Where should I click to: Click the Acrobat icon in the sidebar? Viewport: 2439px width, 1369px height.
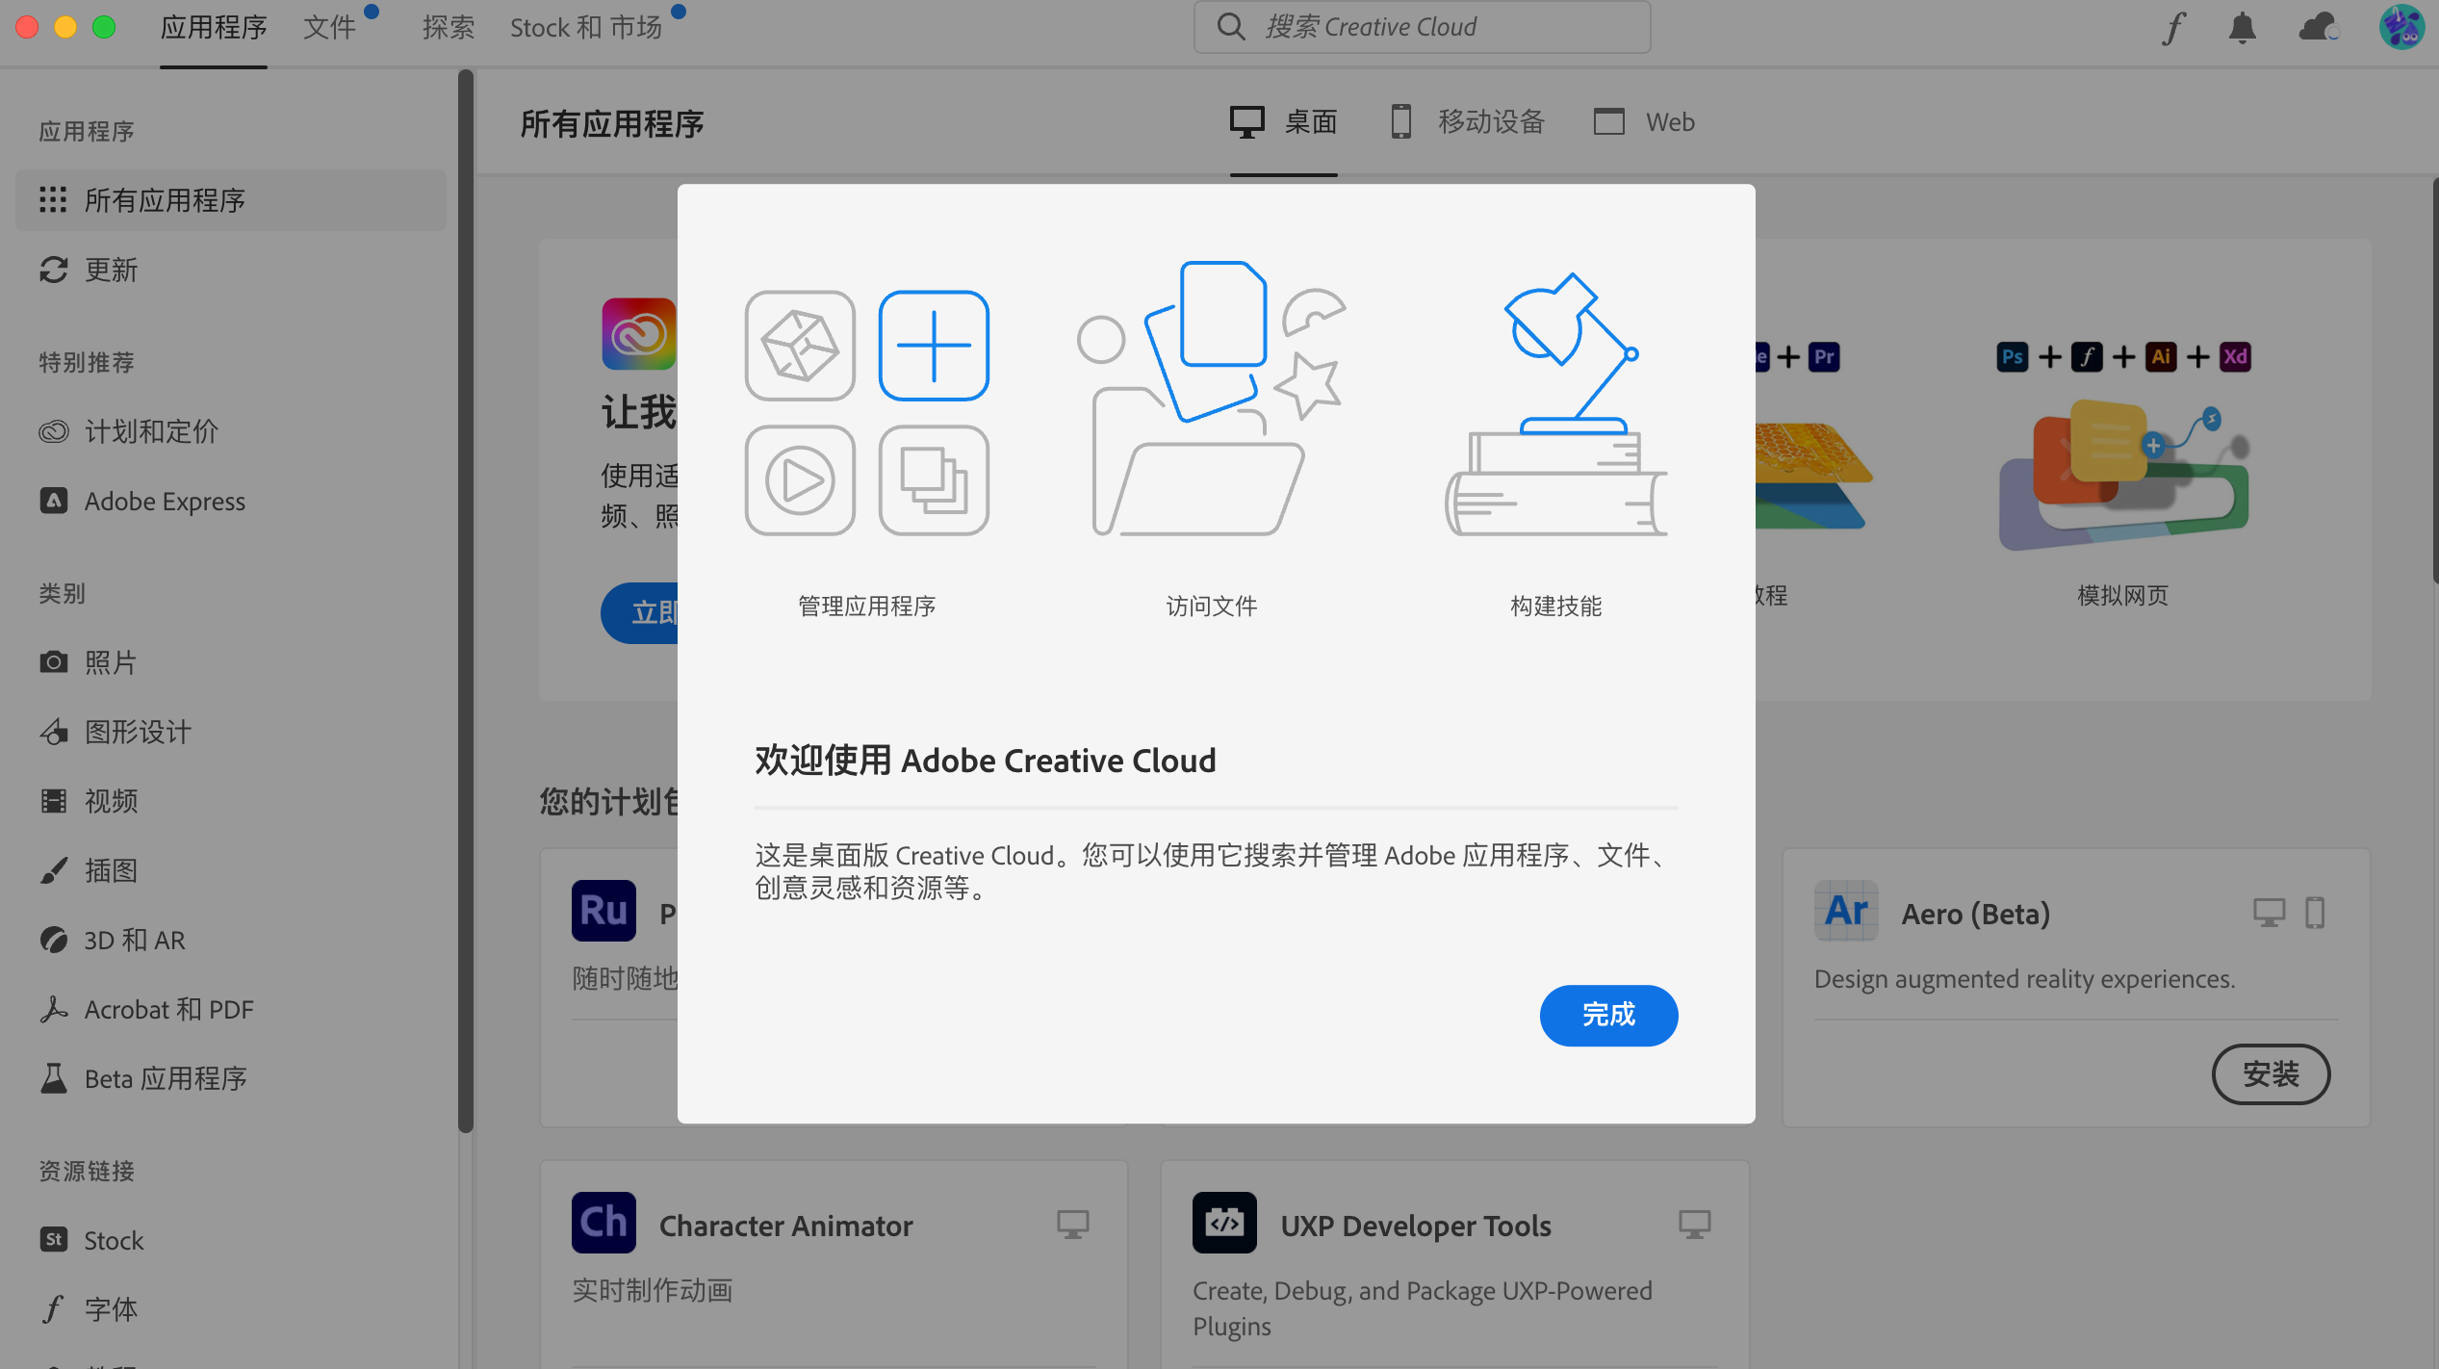(53, 1009)
